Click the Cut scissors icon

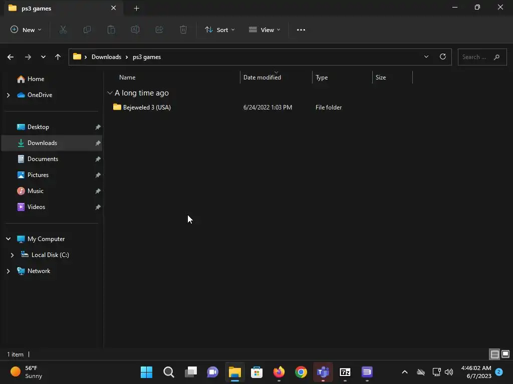tap(63, 29)
